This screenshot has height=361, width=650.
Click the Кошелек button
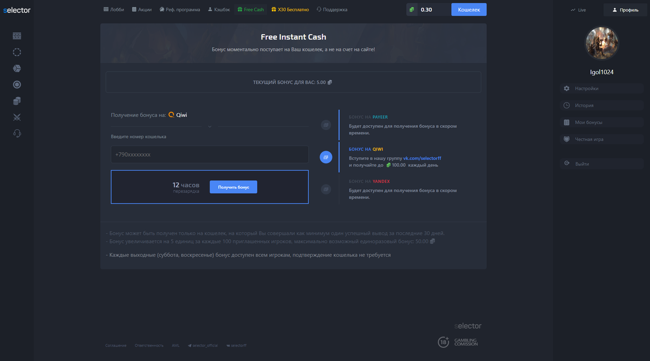pos(469,10)
